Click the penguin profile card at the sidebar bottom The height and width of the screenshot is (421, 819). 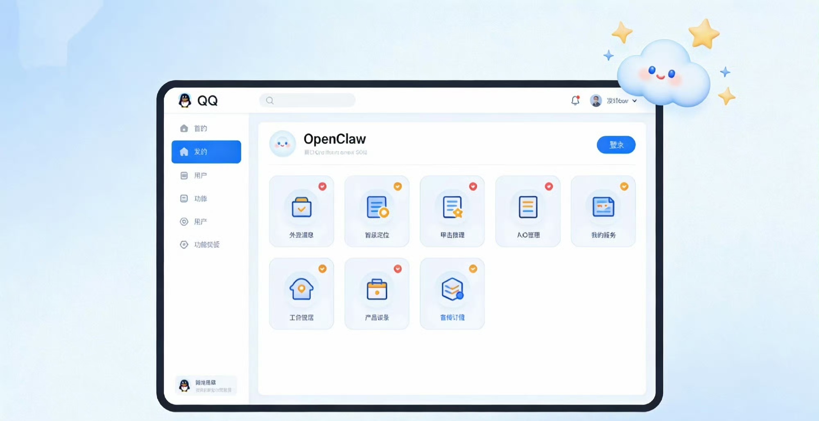(x=206, y=385)
